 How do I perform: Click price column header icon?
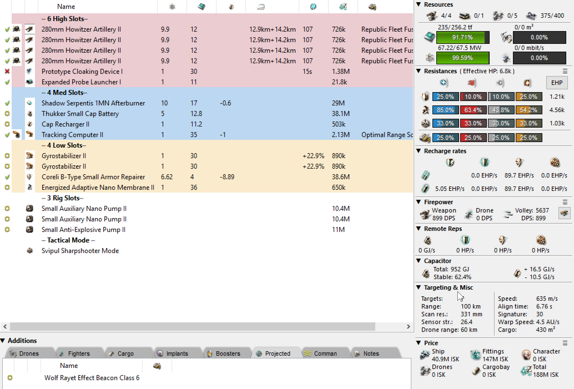click(x=343, y=7)
